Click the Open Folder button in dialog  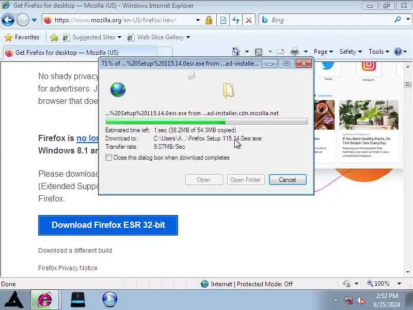pyautogui.click(x=246, y=180)
